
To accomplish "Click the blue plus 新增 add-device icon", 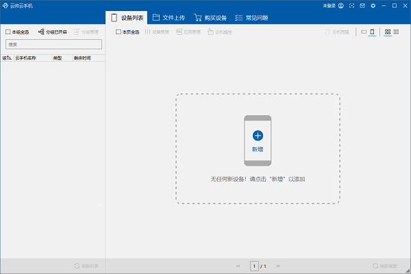I will point(258,136).
